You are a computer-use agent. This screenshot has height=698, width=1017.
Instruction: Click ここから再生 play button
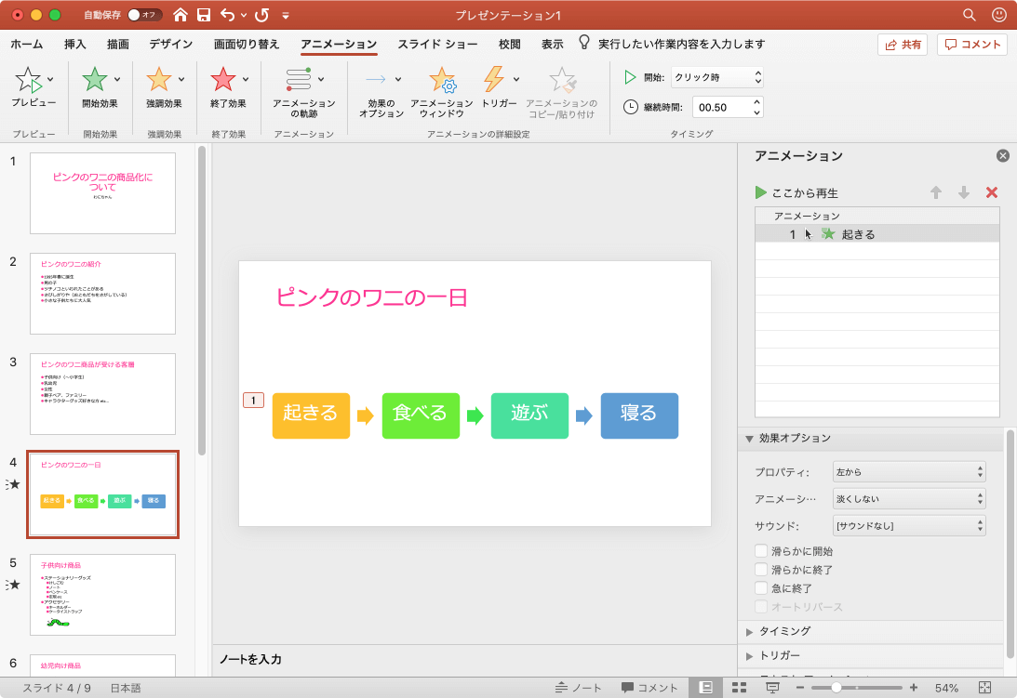coord(797,193)
